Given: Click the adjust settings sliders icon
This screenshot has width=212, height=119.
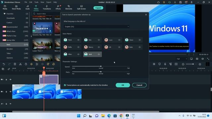Looking at the screenshot, I should tap(37, 64).
